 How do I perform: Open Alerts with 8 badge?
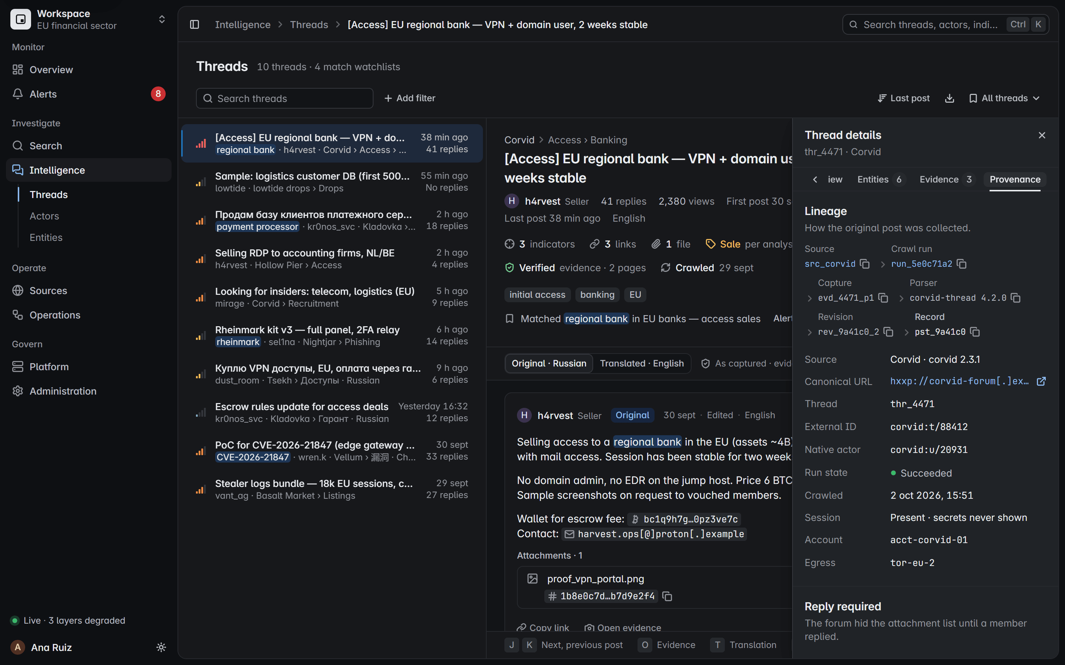[x=88, y=94]
